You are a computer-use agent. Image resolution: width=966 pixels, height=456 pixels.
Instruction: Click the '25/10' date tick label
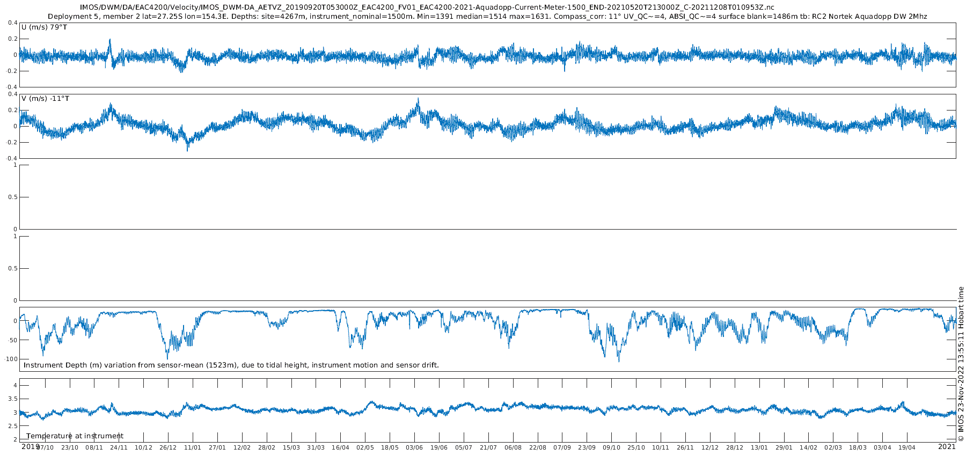(x=636, y=447)
